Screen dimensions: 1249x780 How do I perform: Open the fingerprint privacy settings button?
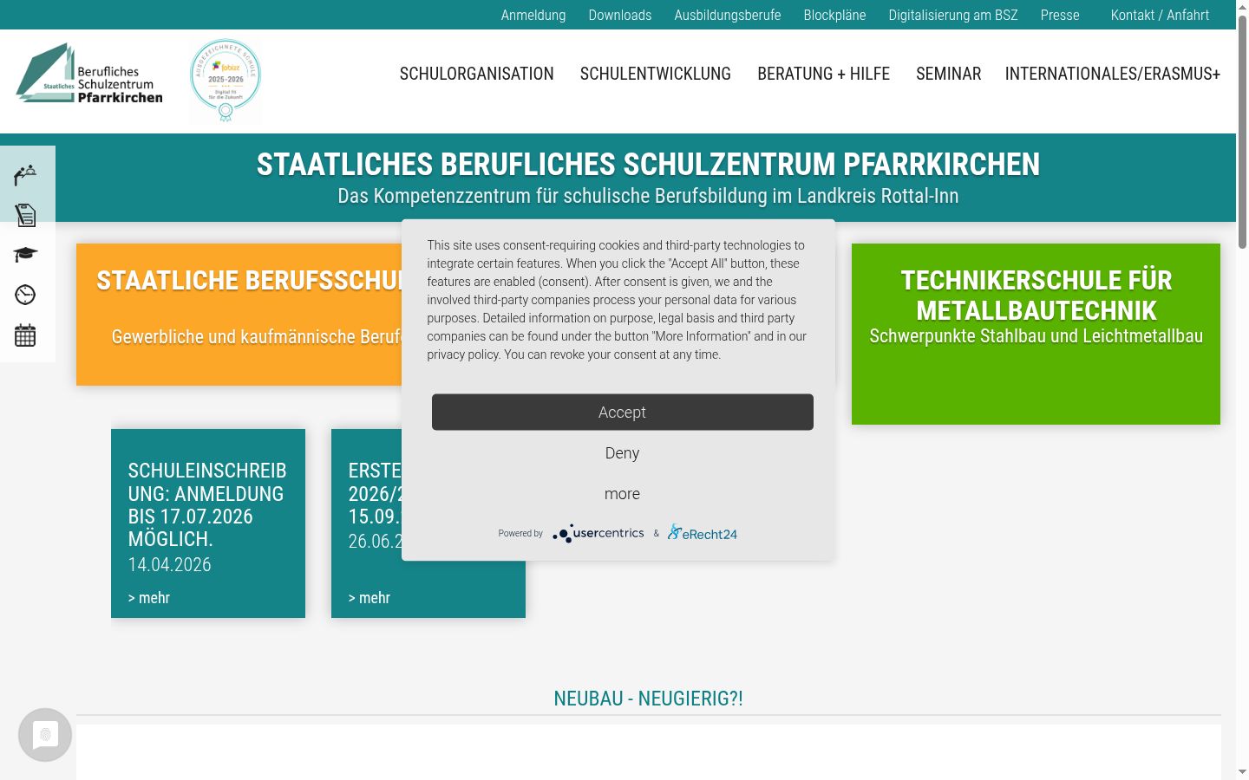point(45,735)
